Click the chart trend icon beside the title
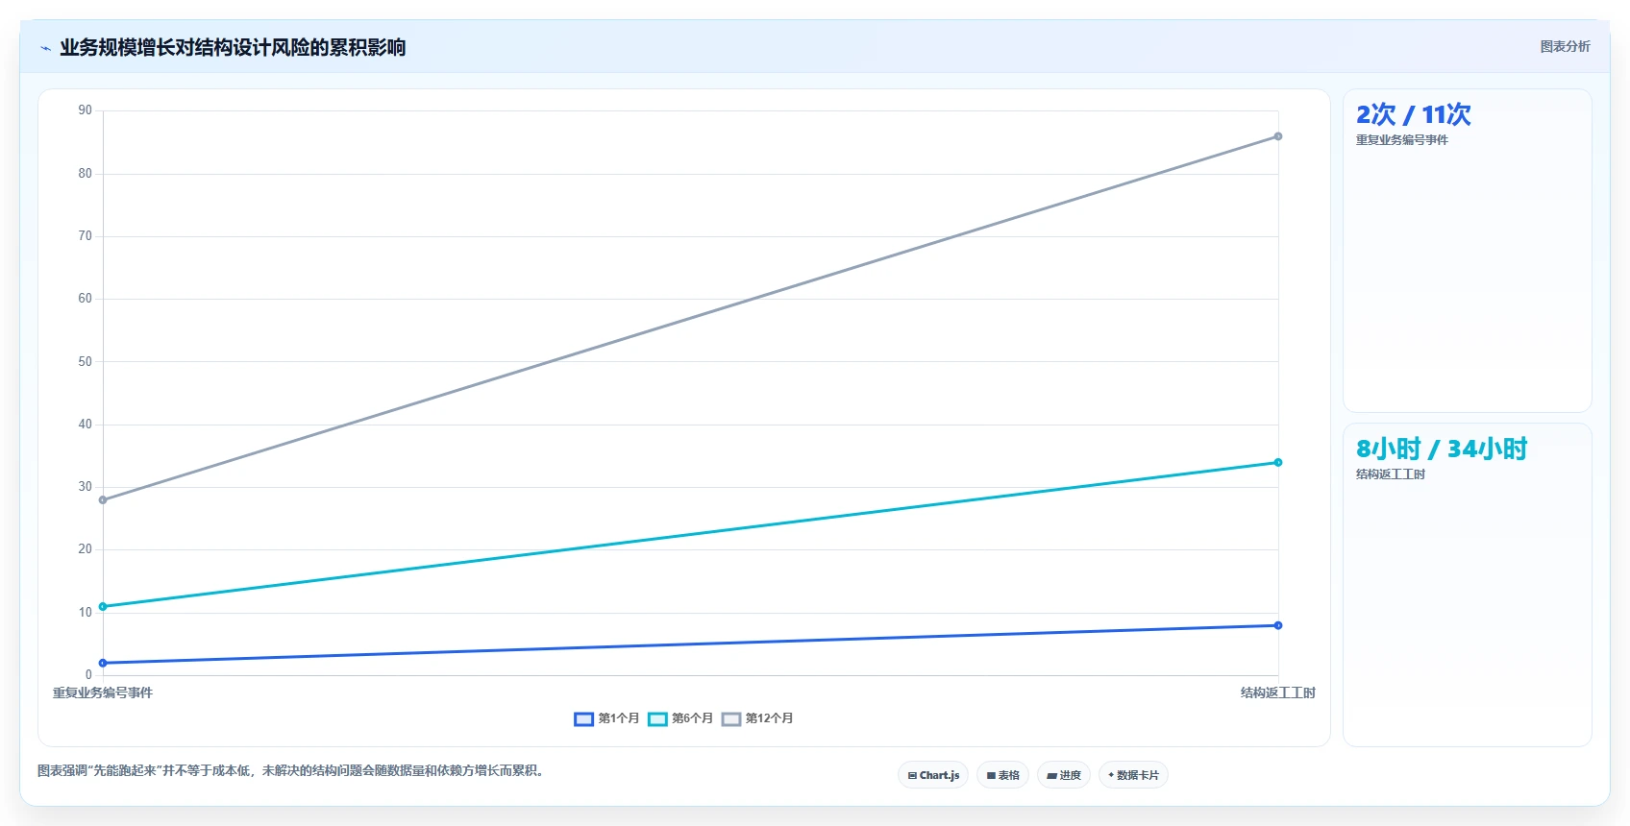 click(x=45, y=48)
